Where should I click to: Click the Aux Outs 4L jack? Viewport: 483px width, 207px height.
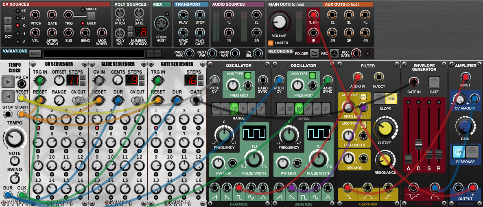point(365,15)
